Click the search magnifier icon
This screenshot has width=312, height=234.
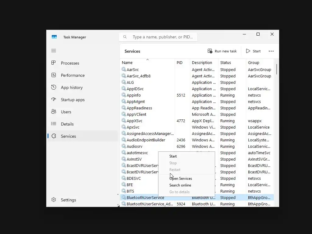(125, 37)
